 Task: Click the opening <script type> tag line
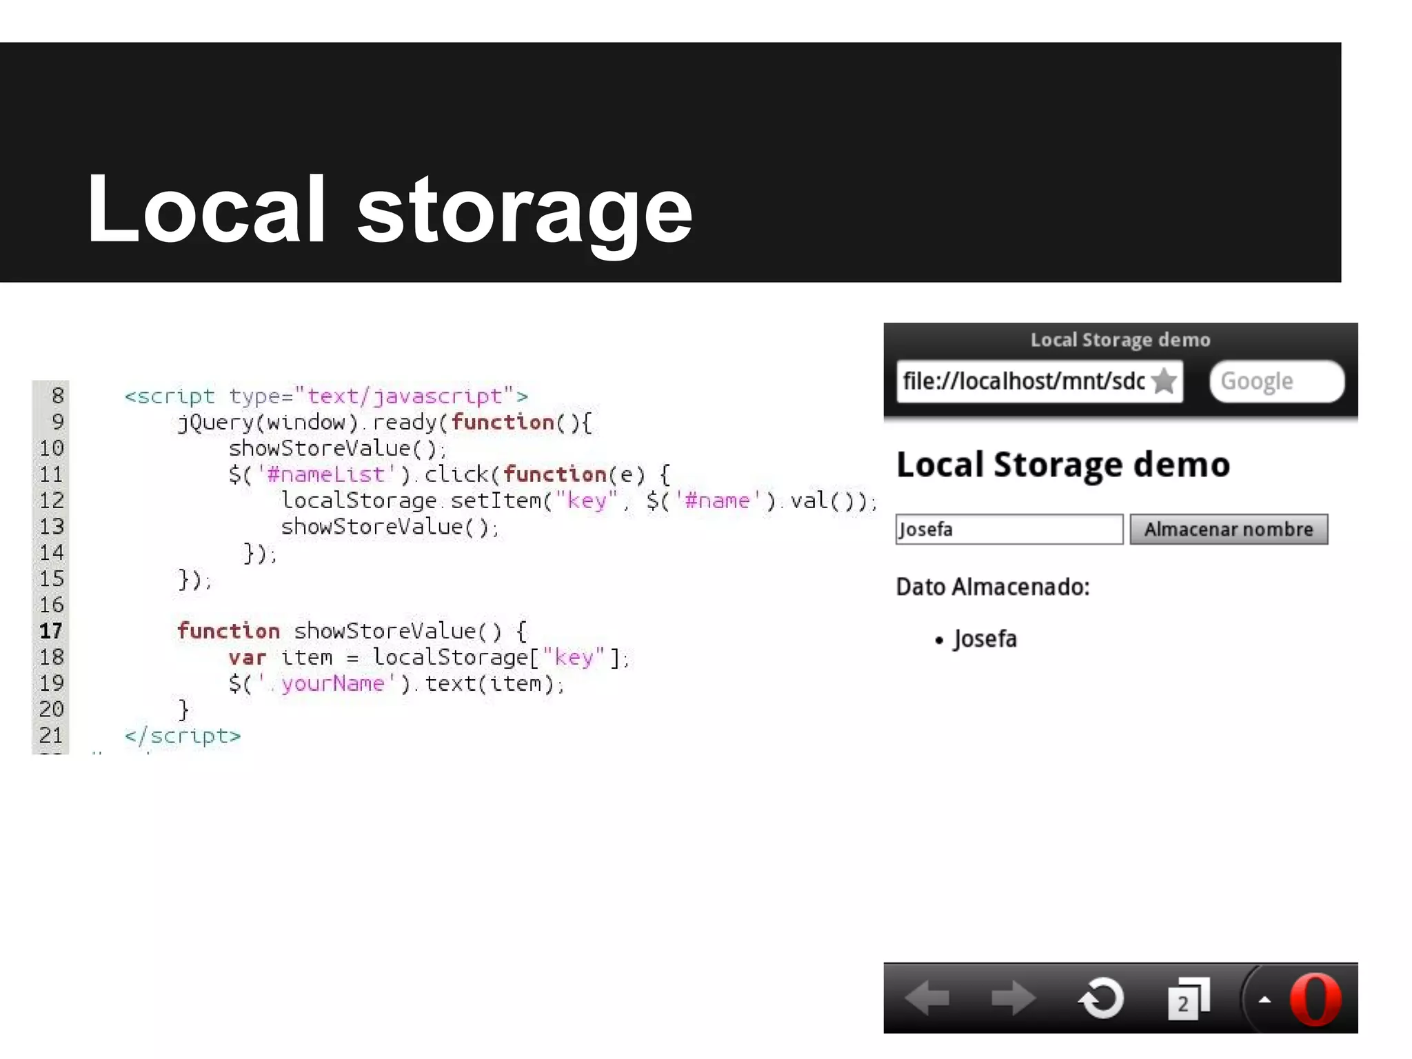click(x=326, y=396)
